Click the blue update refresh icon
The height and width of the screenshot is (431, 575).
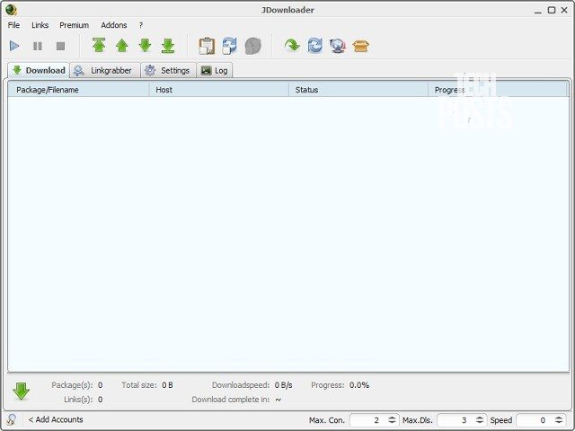pyautogui.click(x=315, y=46)
